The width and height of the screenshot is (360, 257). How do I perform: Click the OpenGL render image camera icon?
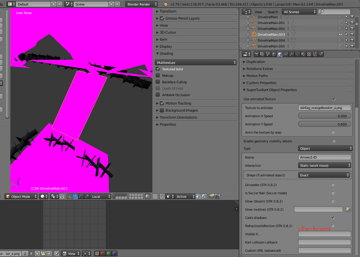[211, 197]
